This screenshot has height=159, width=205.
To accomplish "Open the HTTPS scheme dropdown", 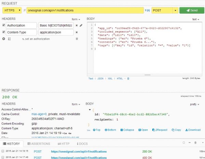I will click(12, 10).
